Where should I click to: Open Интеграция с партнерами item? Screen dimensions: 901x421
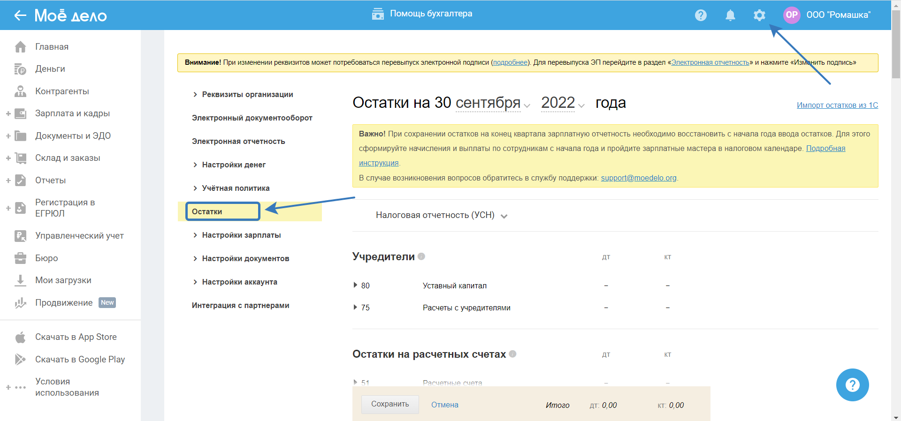(x=240, y=306)
